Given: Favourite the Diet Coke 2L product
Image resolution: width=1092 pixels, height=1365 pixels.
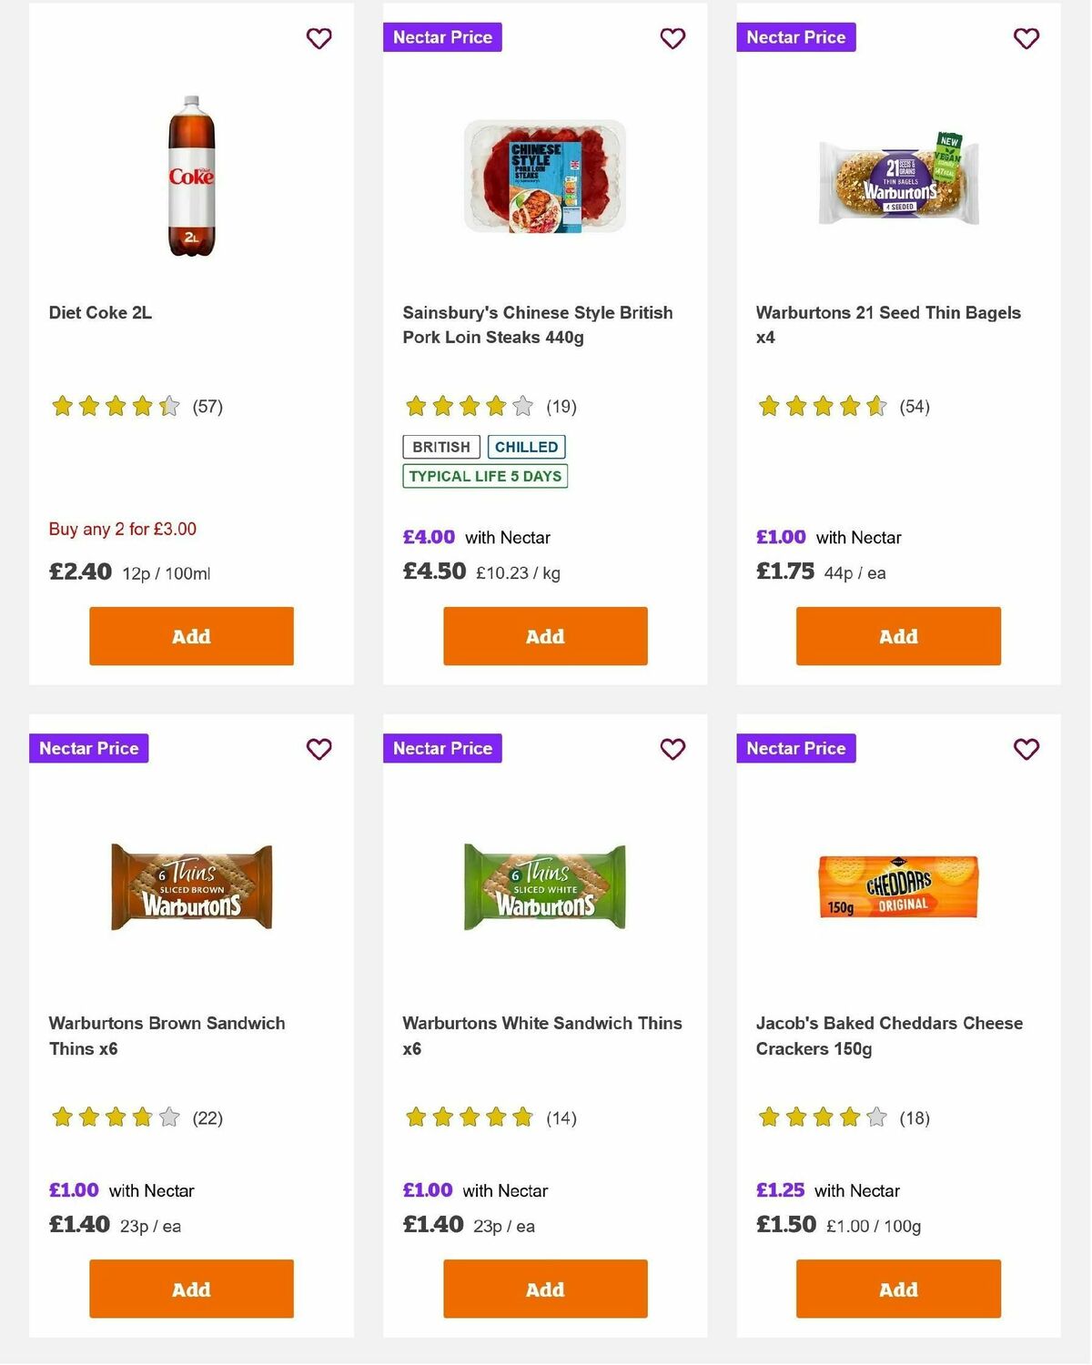Looking at the screenshot, I should [318, 38].
